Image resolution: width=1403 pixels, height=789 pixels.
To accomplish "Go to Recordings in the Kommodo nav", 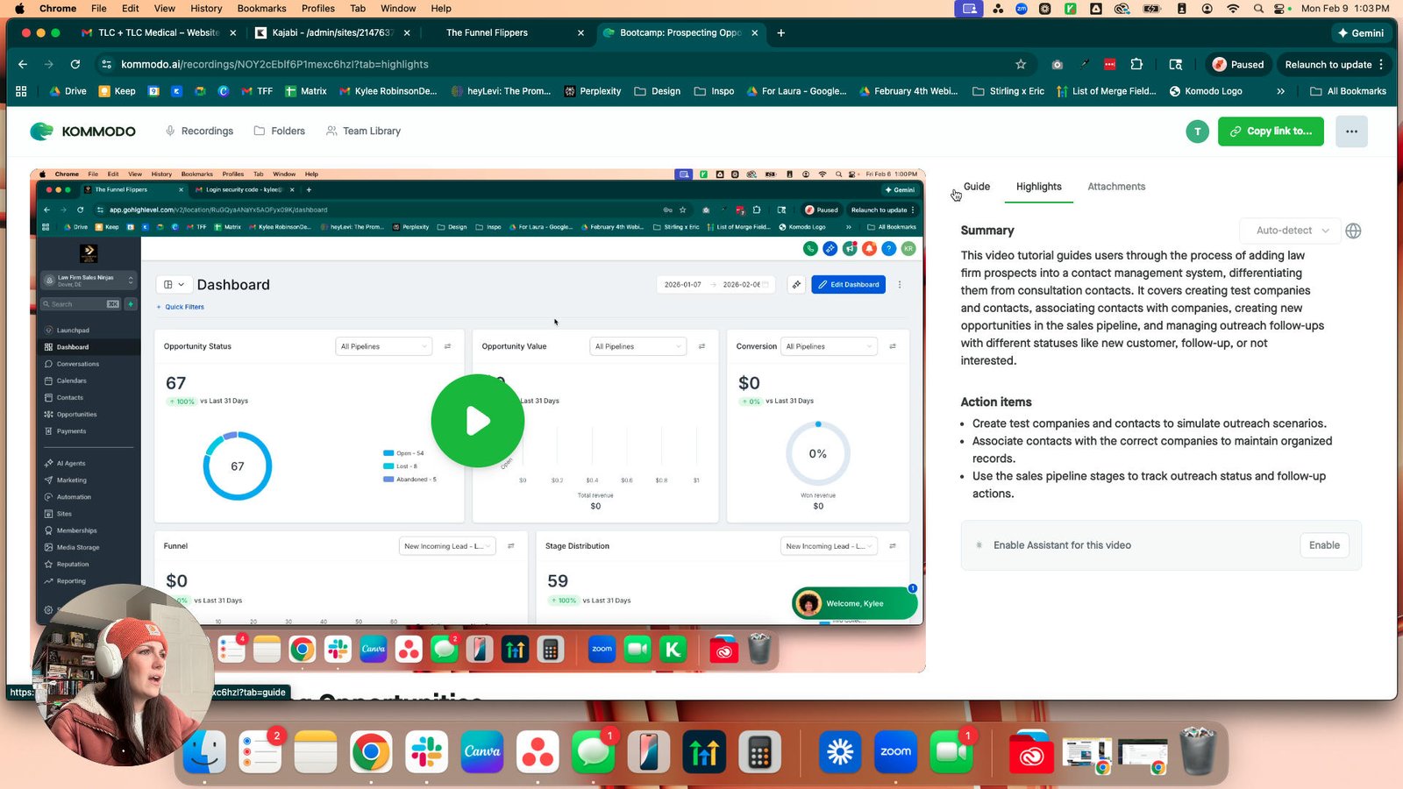I will tap(199, 131).
